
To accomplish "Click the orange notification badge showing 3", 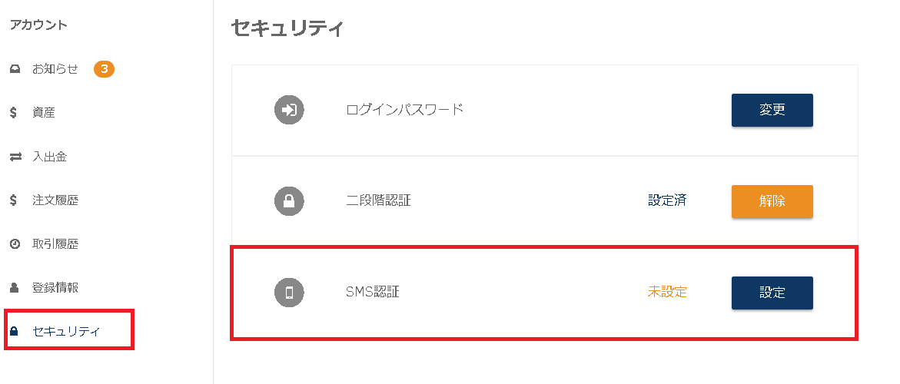I will pos(104,69).
